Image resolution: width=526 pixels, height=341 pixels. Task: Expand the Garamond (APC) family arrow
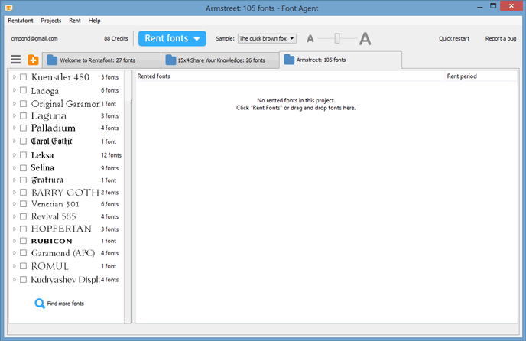[14, 253]
